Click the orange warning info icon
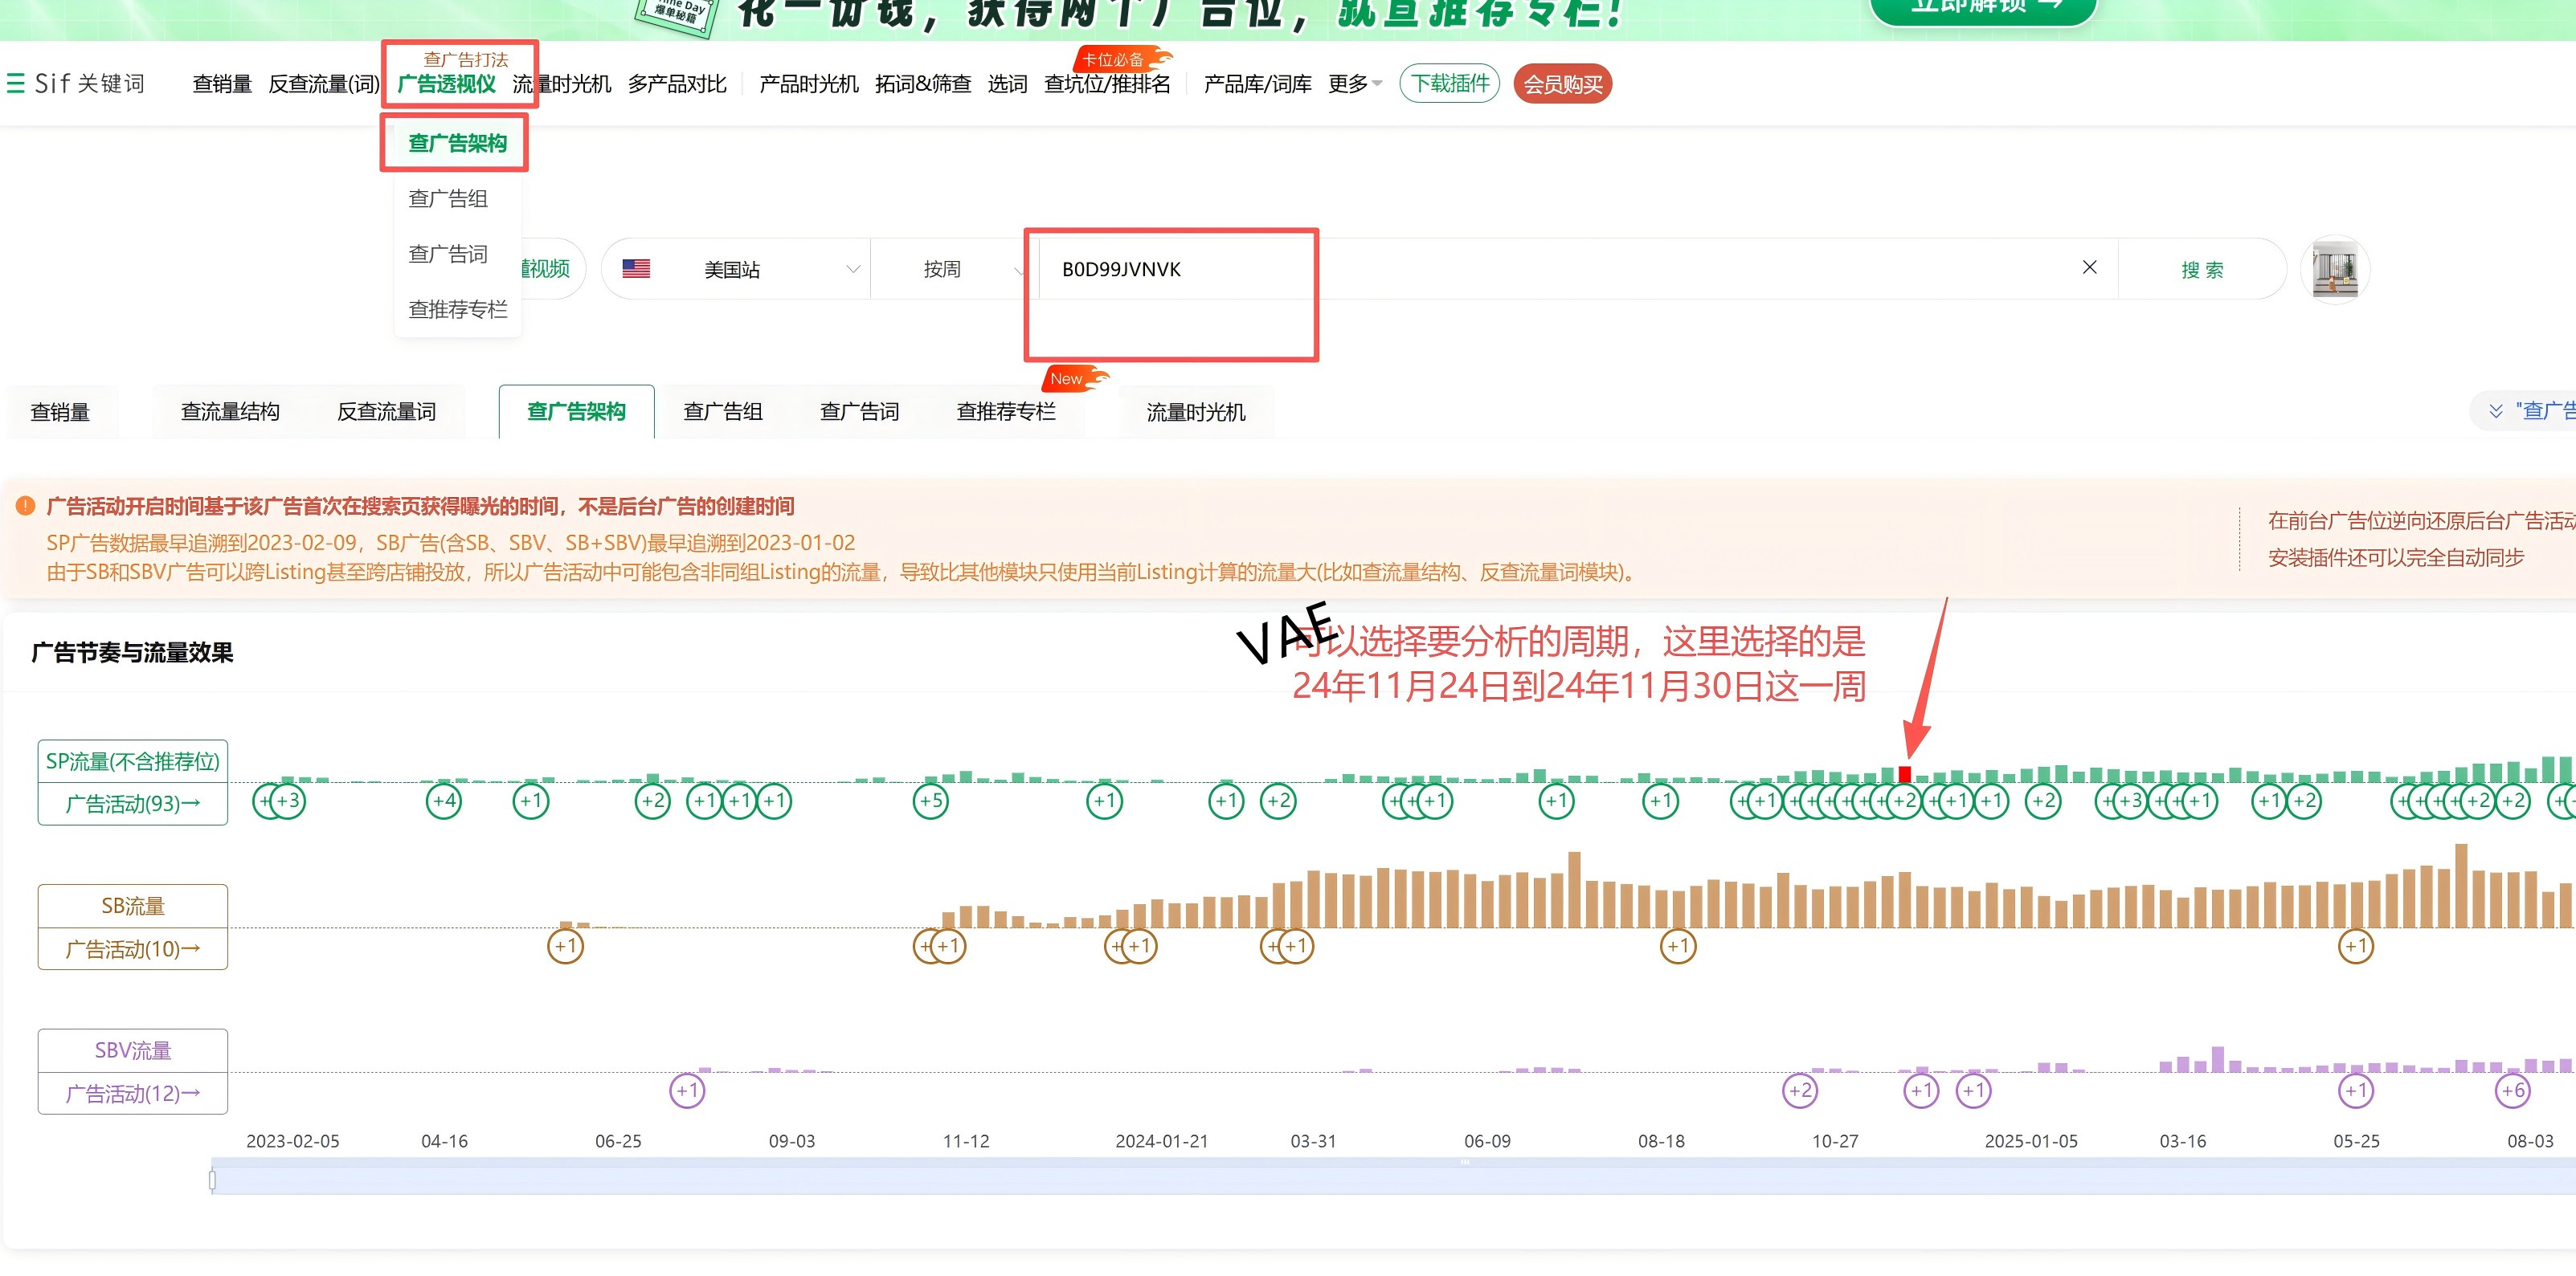This screenshot has width=2576, height=1276. [25, 506]
